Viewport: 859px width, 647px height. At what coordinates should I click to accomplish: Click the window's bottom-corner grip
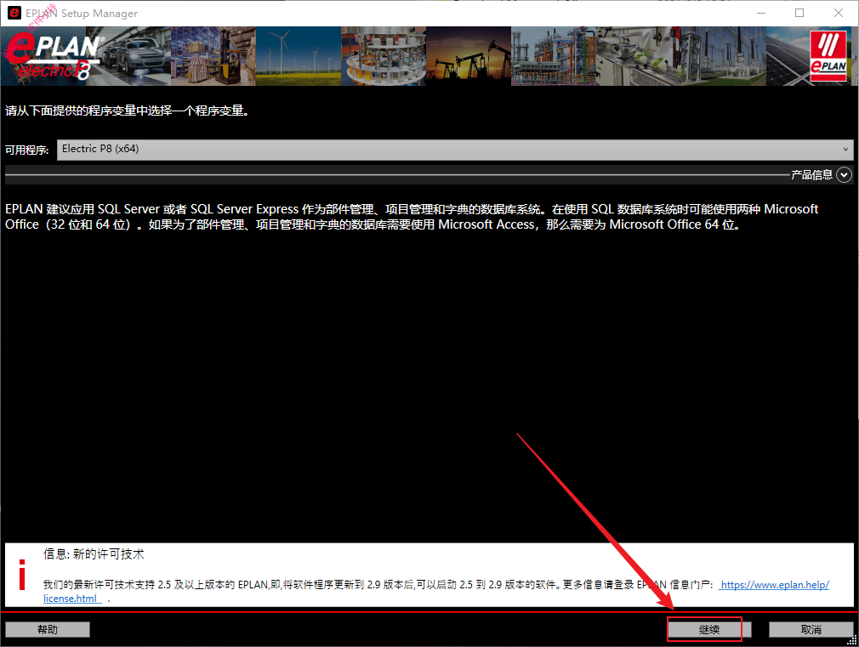click(852, 640)
